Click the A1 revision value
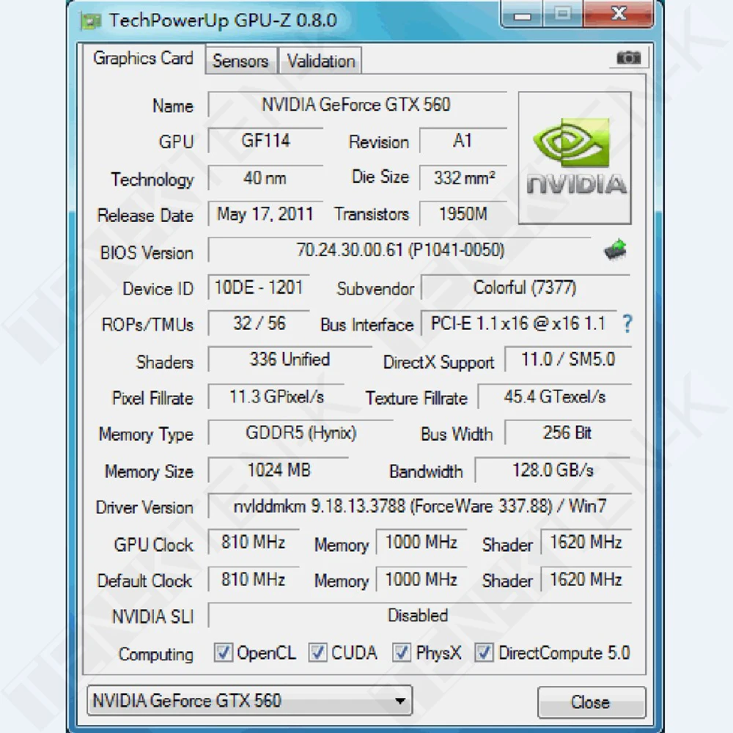733x733 pixels. [463, 141]
